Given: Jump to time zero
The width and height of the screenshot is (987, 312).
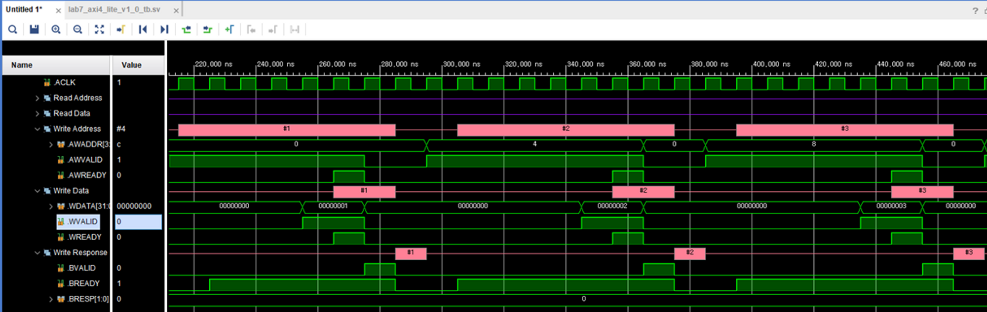Looking at the screenshot, I should (143, 30).
